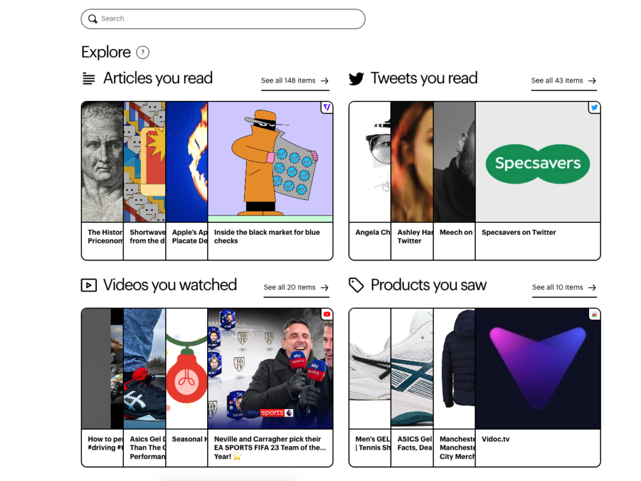The image size is (641, 481).
Task: Click the Articles you read list icon
Action: tap(89, 78)
